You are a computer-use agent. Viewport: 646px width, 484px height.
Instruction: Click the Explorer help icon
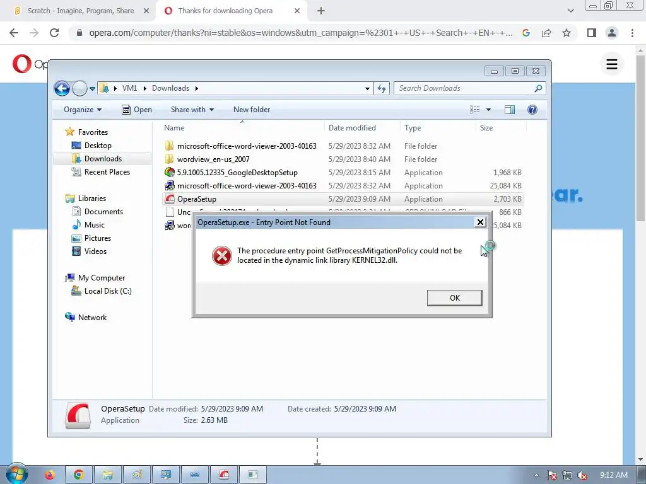pos(532,110)
